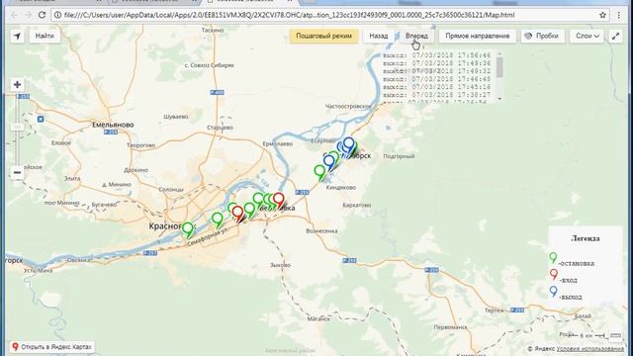Zoom out with the minus button
633x356 pixels.
17,173
